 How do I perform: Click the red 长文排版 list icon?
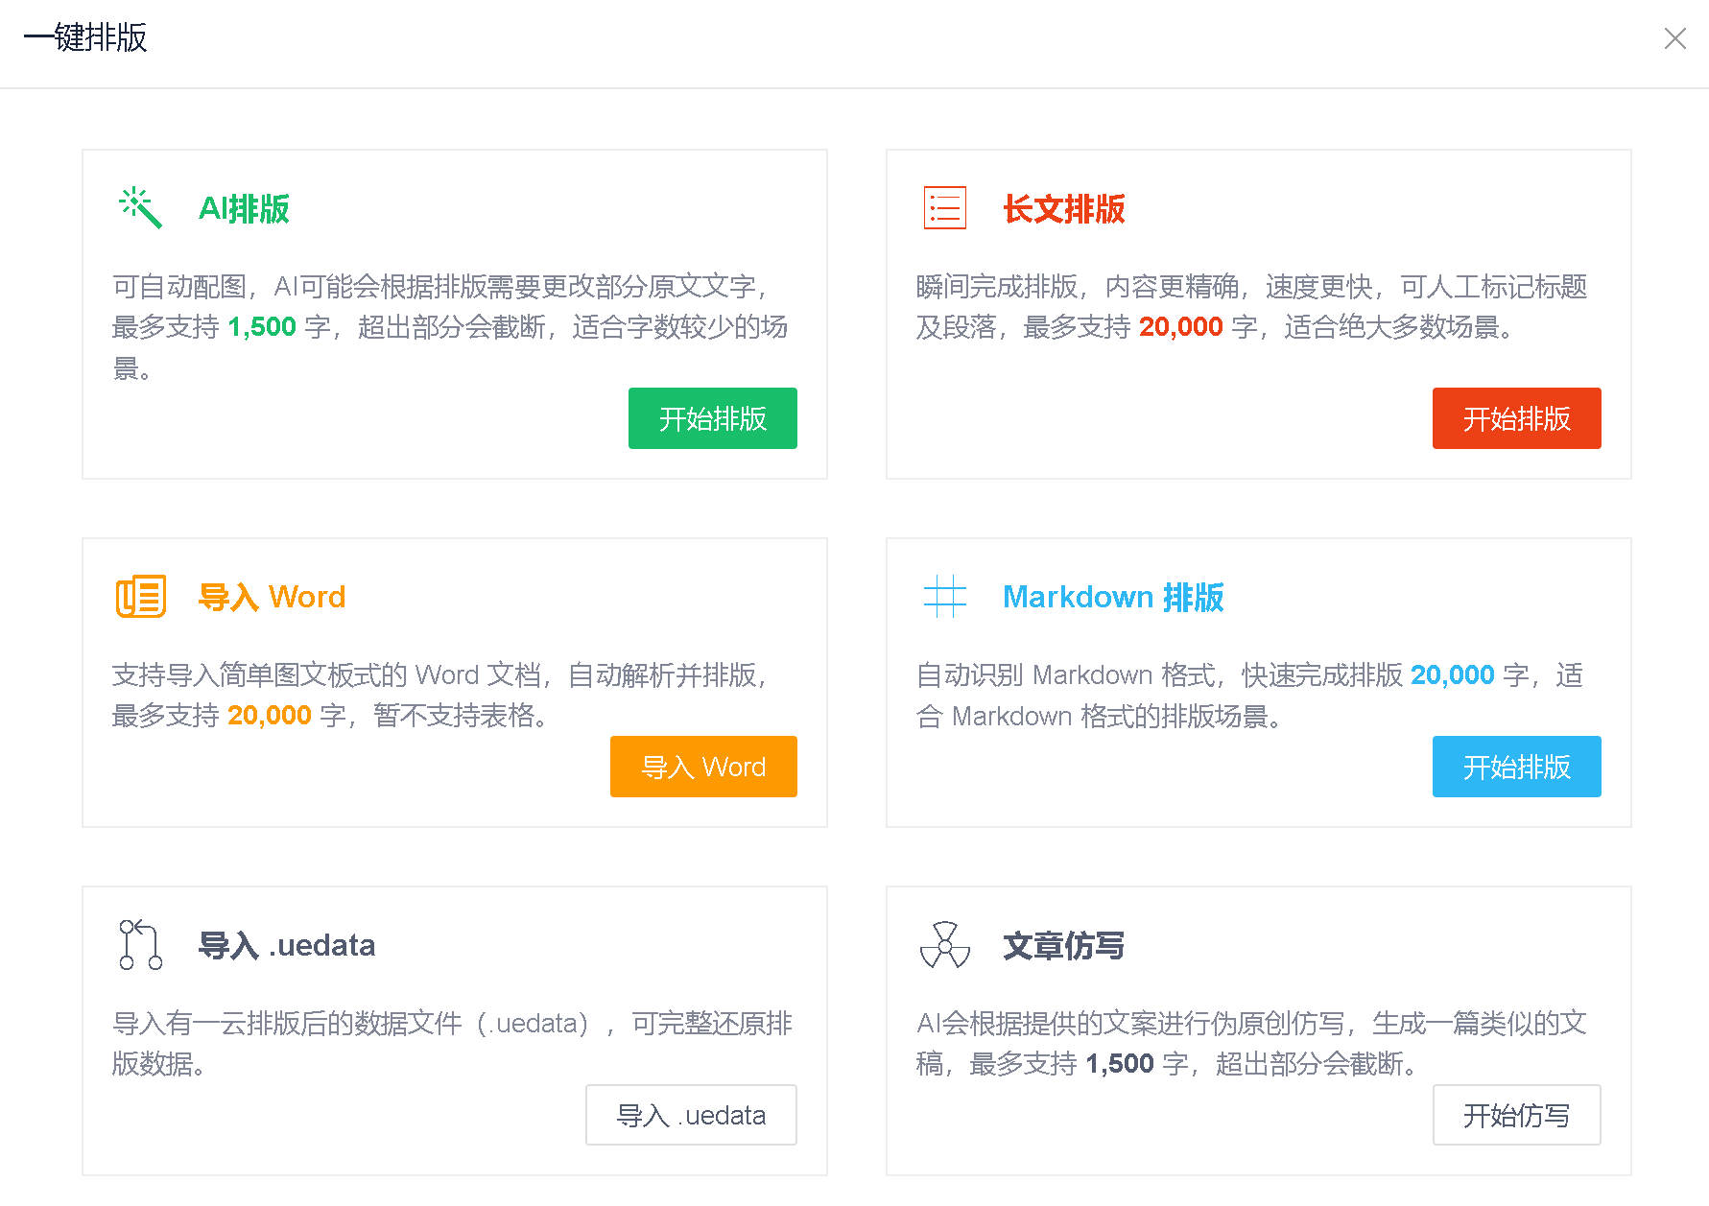click(x=944, y=208)
